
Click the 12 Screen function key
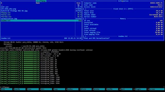coord(156,89)
